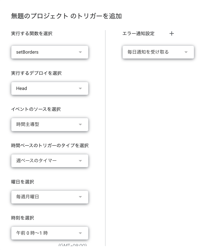Click the arrow icon next to 午前 0 時〜1 時
This screenshot has width=212, height=250.
pyautogui.click(x=80, y=233)
